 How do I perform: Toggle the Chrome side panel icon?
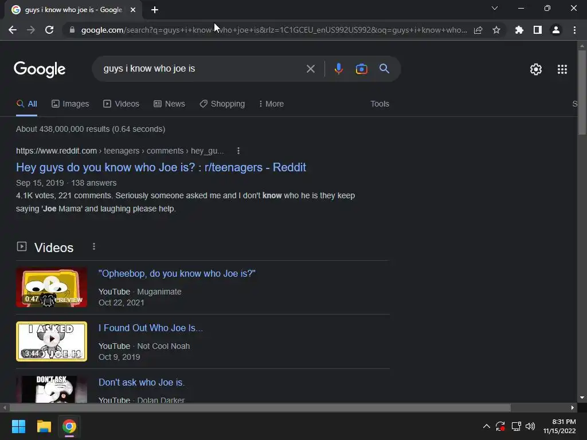point(538,30)
